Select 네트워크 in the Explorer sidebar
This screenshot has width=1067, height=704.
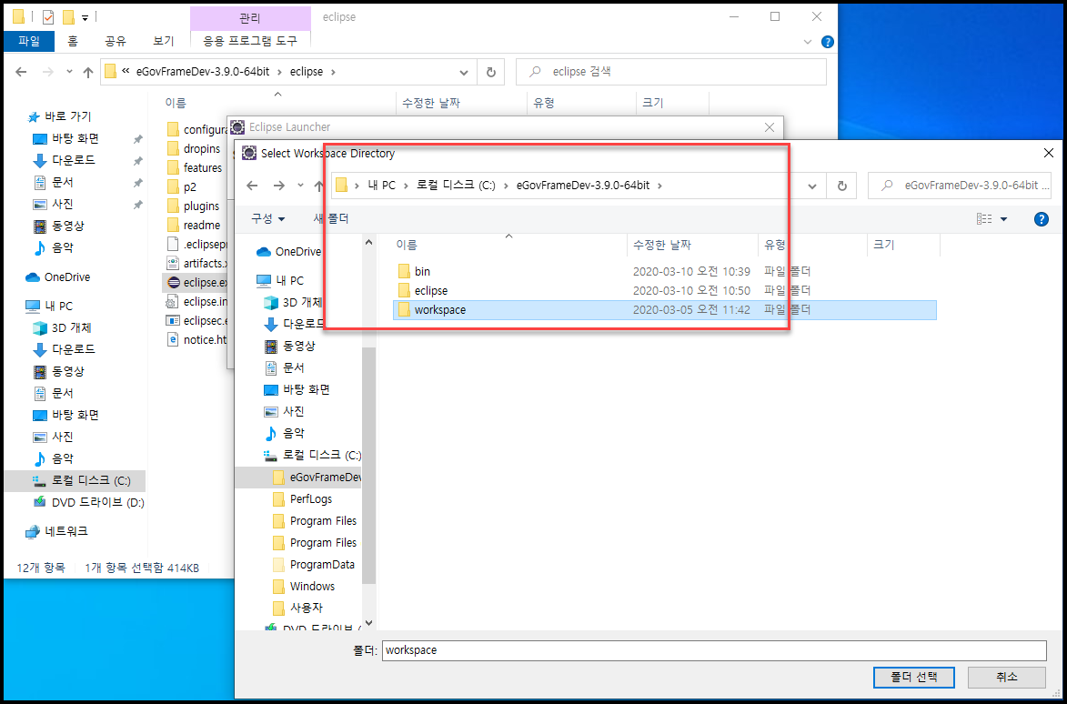point(57,530)
